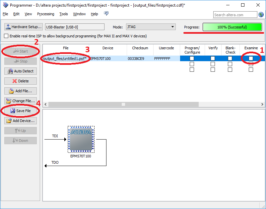266x209 pixels.
Task: Open the Add Device dialog
Action: (x=21, y=121)
